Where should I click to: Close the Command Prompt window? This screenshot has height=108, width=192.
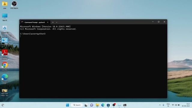pyautogui.click(x=164, y=22)
